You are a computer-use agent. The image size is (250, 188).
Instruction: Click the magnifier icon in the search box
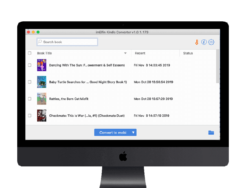click(40, 42)
